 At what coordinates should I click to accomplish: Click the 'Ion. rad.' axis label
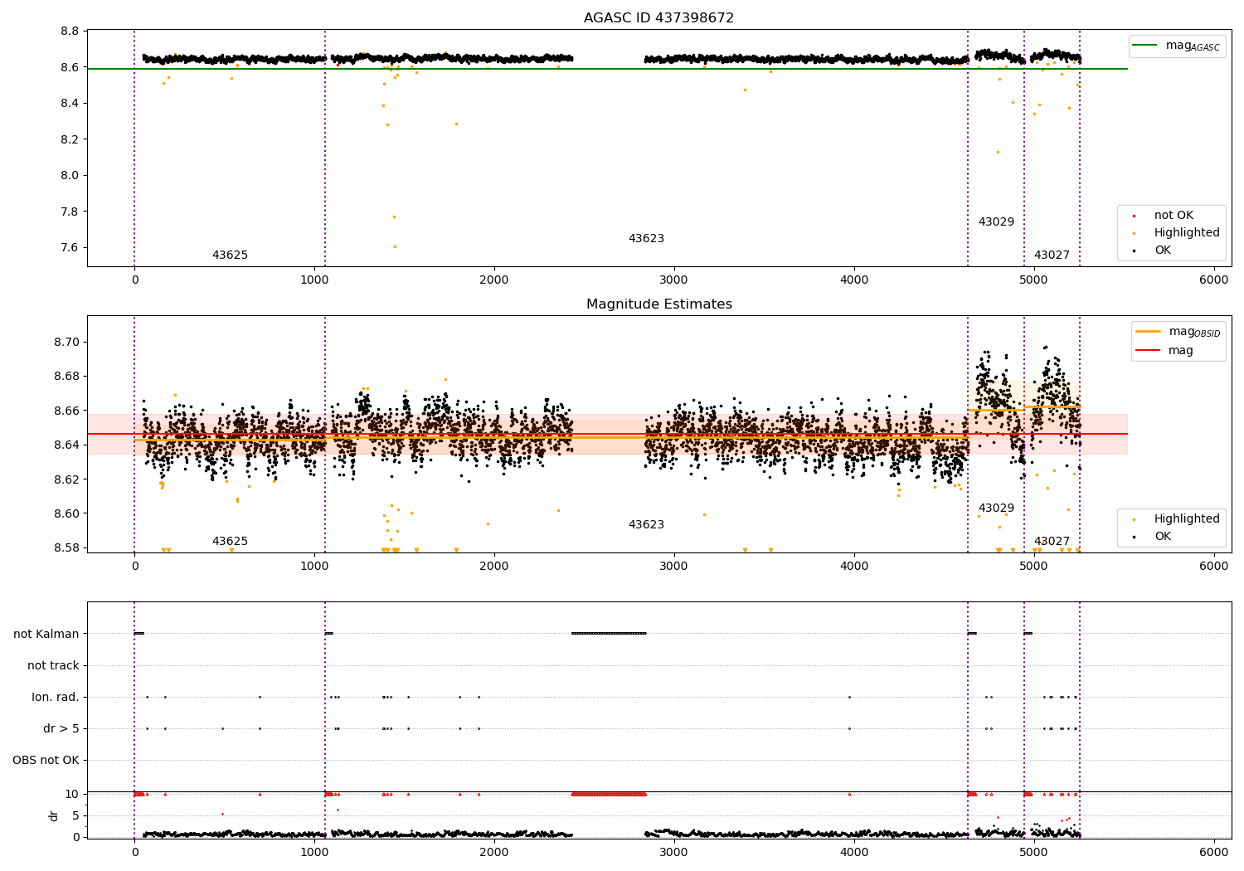pos(56,698)
